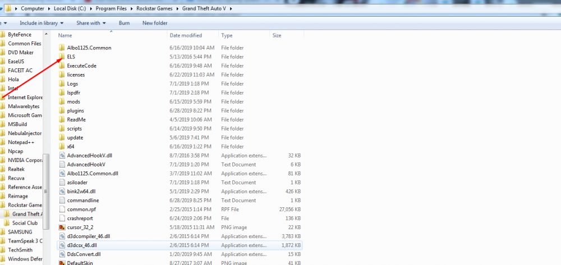Click the navigation pane scrollbar thumb
561x265 pixels.
point(46,192)
